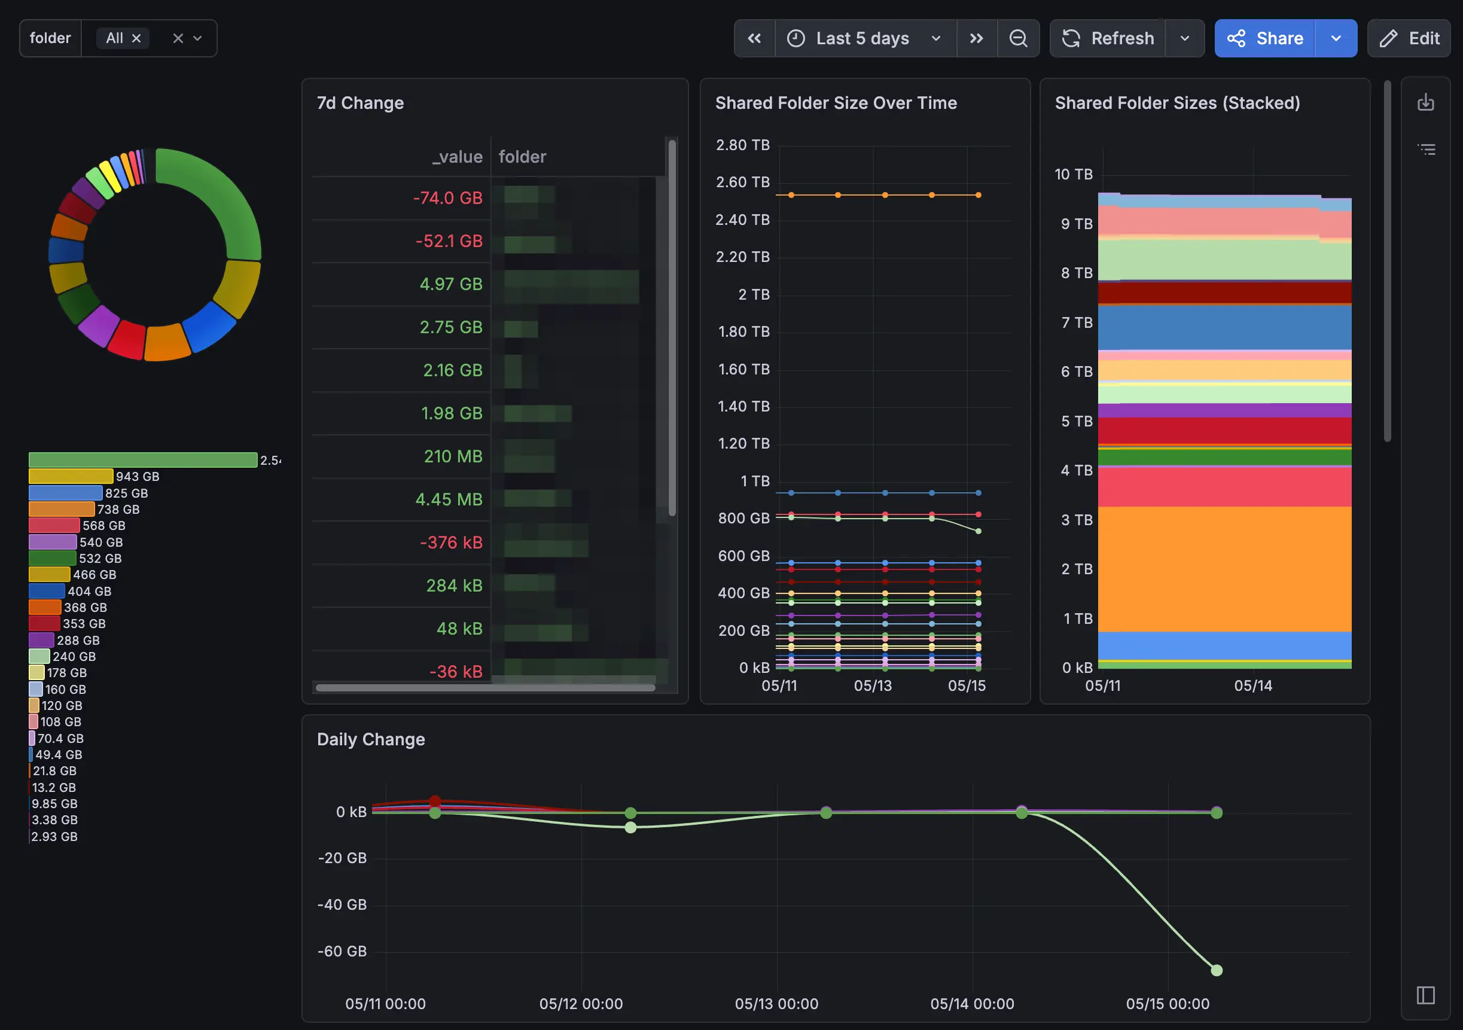Image resolution: width=1463 pixels, height=1030 pixels.
Task: Remove the 'All' folder filter chip
Action: 136,38
